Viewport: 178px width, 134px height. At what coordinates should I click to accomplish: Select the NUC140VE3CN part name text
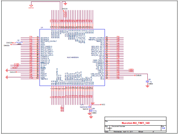coord(73,57)
